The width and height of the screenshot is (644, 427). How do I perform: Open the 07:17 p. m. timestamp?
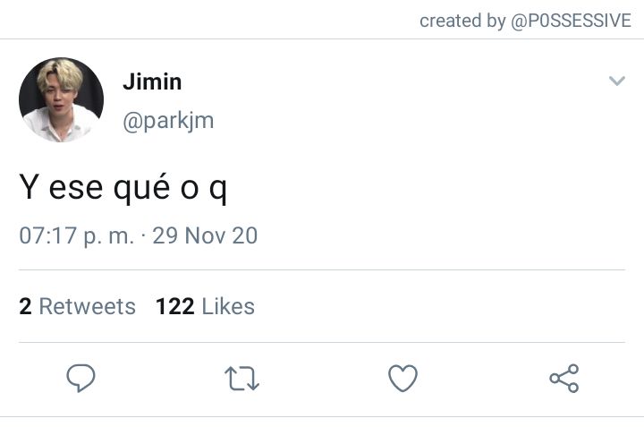pyautogui.click(x=76, y=236)
